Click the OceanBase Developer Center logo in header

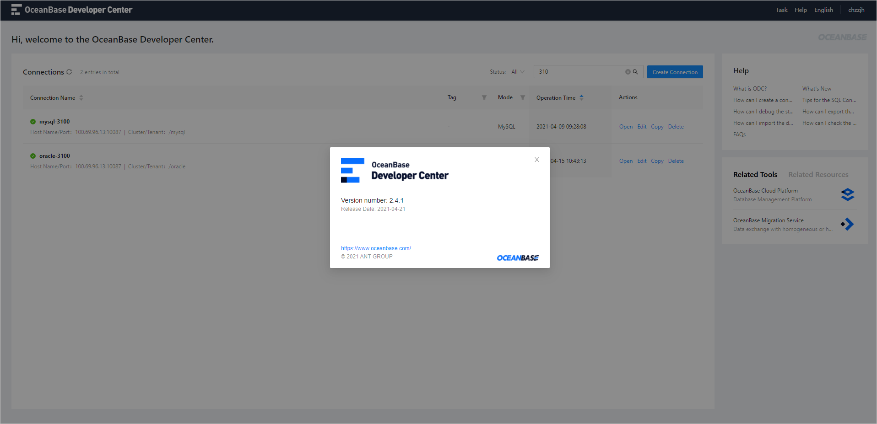(72, 10)
